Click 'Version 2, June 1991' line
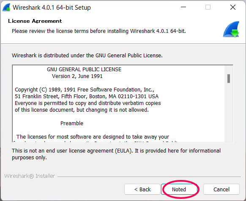The height and width of the screenshot is (201, 246). (x=77, y=76)
